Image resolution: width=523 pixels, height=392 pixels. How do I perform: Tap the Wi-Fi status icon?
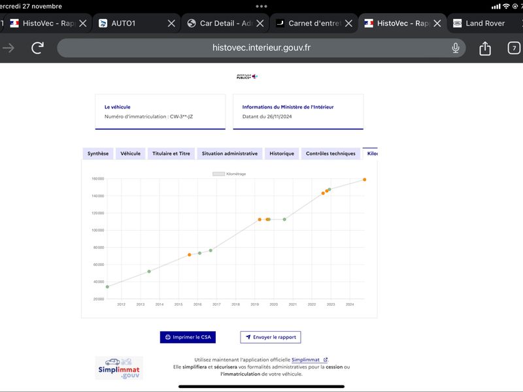click(x=506, y=7)
